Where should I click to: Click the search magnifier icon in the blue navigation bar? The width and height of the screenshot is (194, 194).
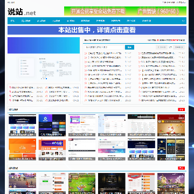point(183,21)
